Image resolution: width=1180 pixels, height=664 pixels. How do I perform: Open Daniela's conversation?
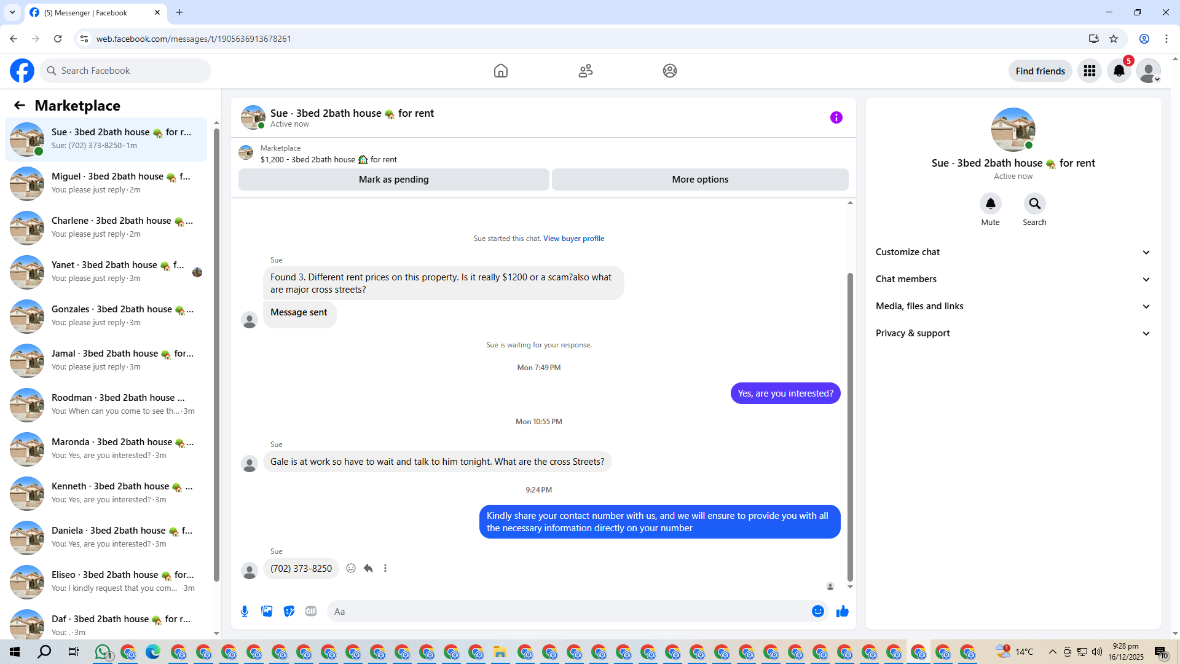click(106, 537)
